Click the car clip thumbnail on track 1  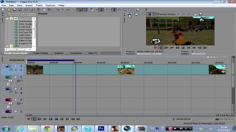pos(126,69)
